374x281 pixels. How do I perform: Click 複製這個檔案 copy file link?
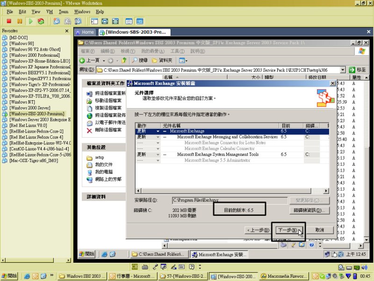click(x=108, y=108)
